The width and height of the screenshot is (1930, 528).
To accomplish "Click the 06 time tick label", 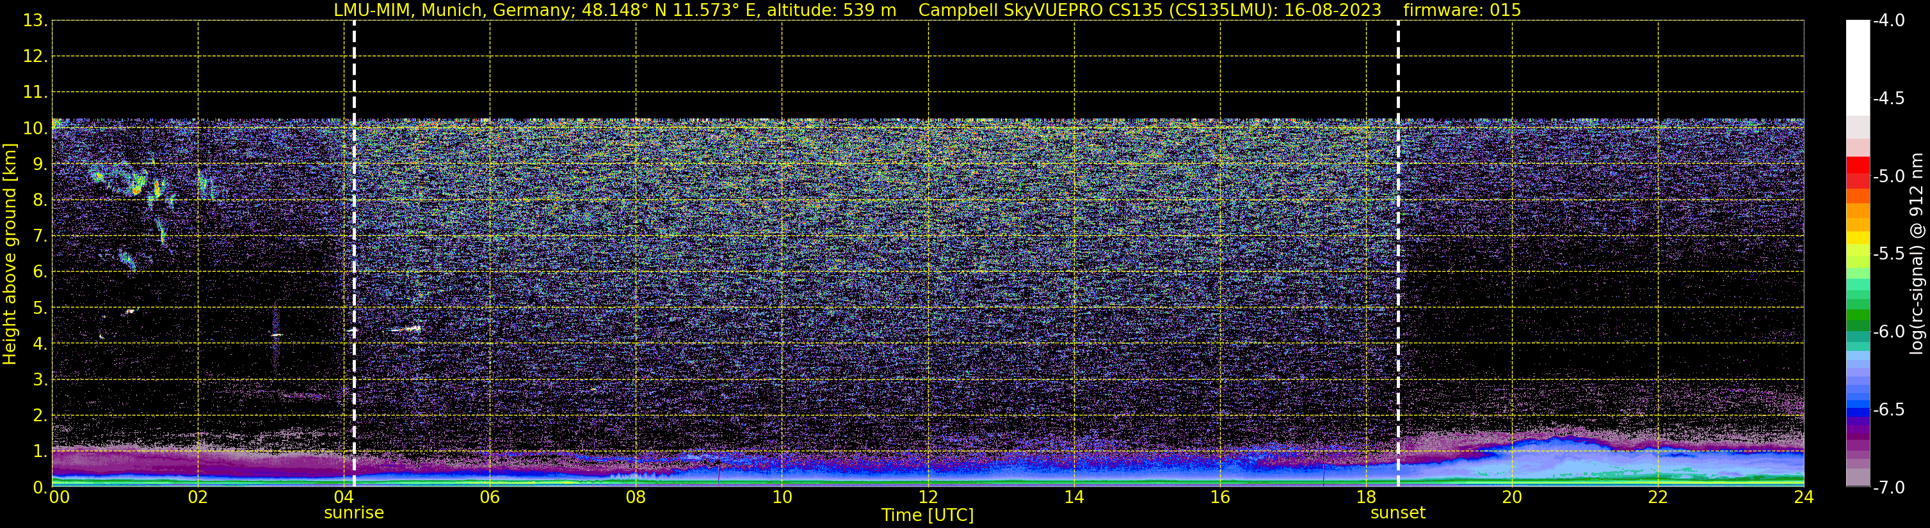I will (490, 497).
